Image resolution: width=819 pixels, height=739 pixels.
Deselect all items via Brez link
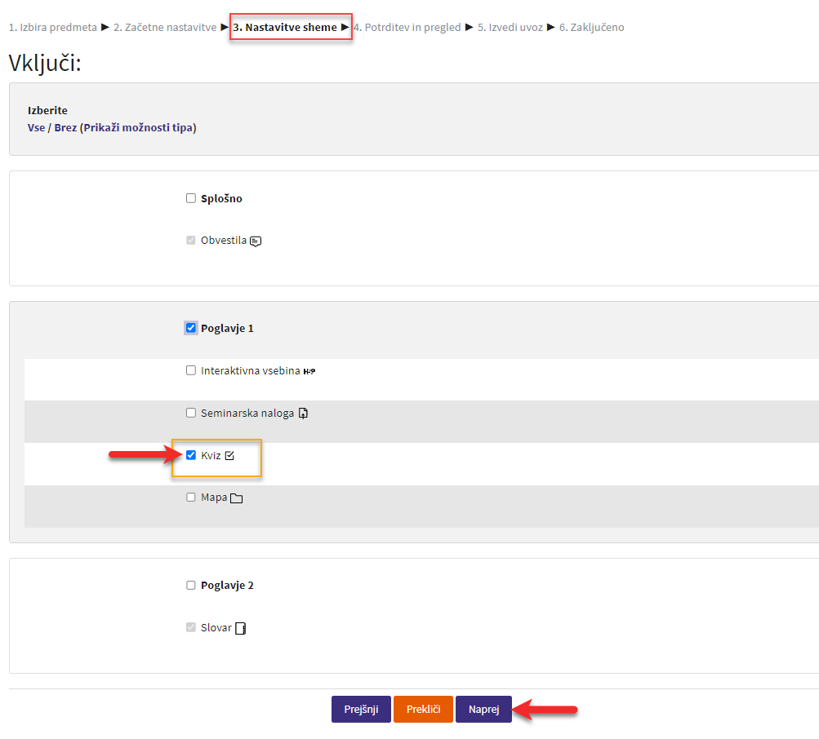(x=65, y=127)
